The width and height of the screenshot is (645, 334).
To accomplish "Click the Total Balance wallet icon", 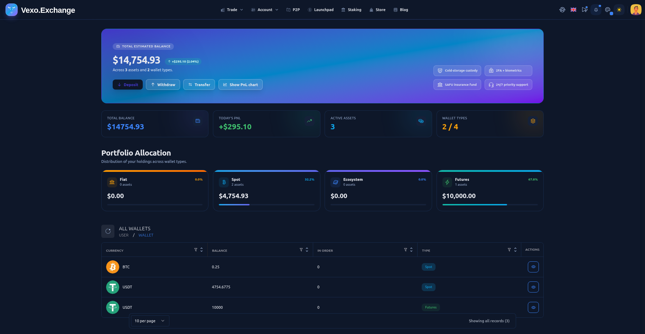I will click(x=198, y=121).
